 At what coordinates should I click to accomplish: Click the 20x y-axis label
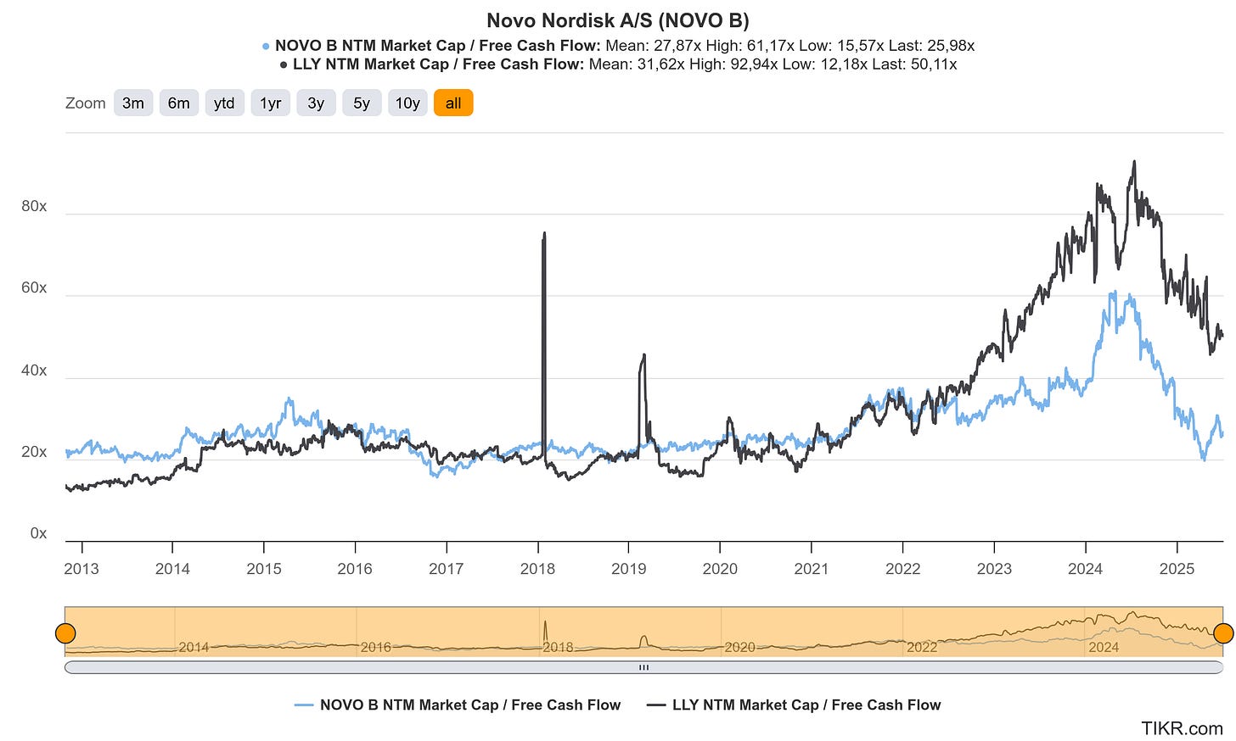point(34,453)
